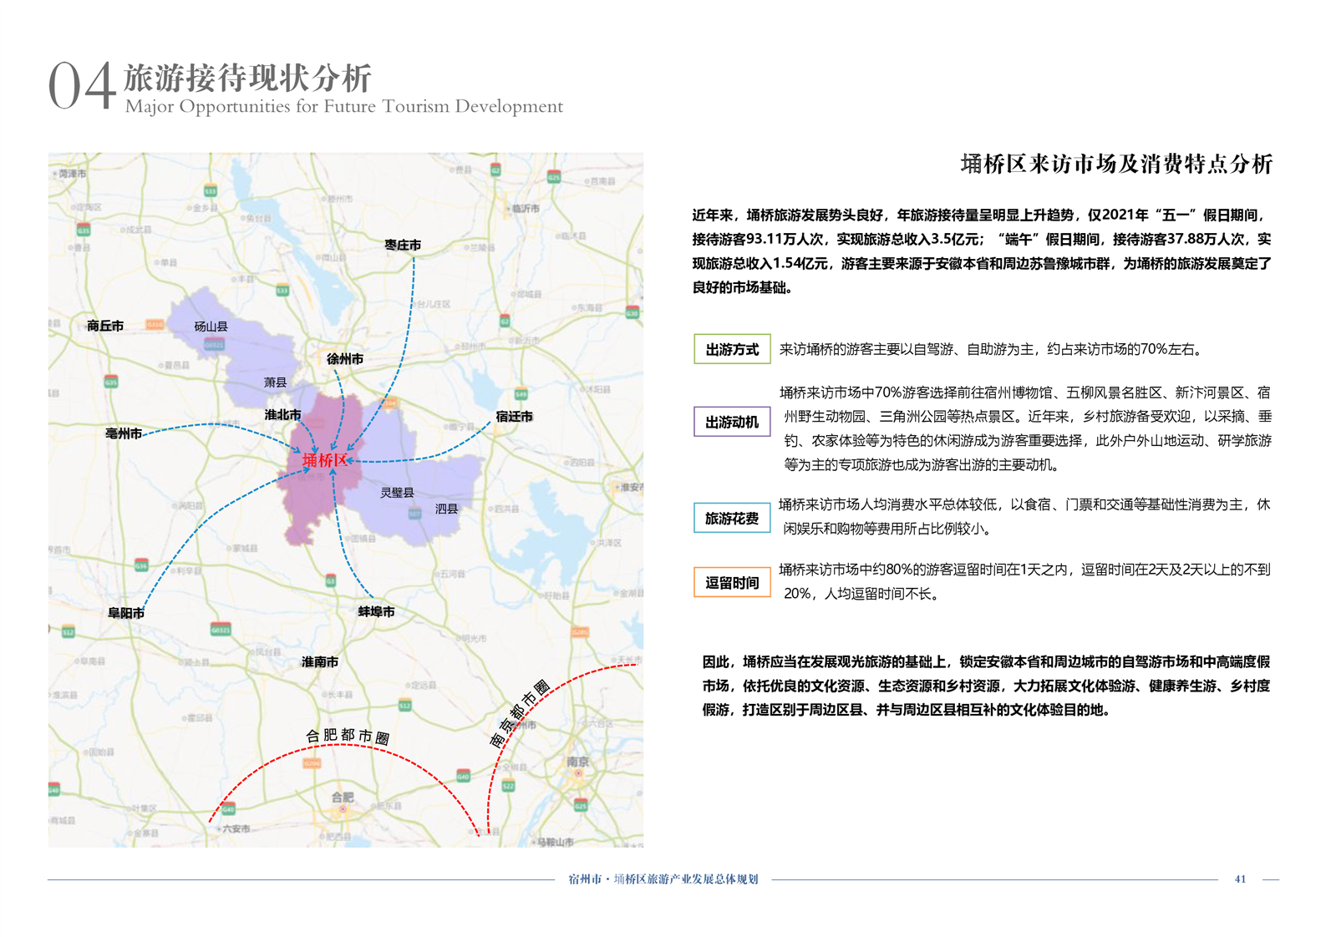Click the text starting 埇桥来访市场人均消费水平
The image size is (1326, 937).
click(x=1024, y=516)
